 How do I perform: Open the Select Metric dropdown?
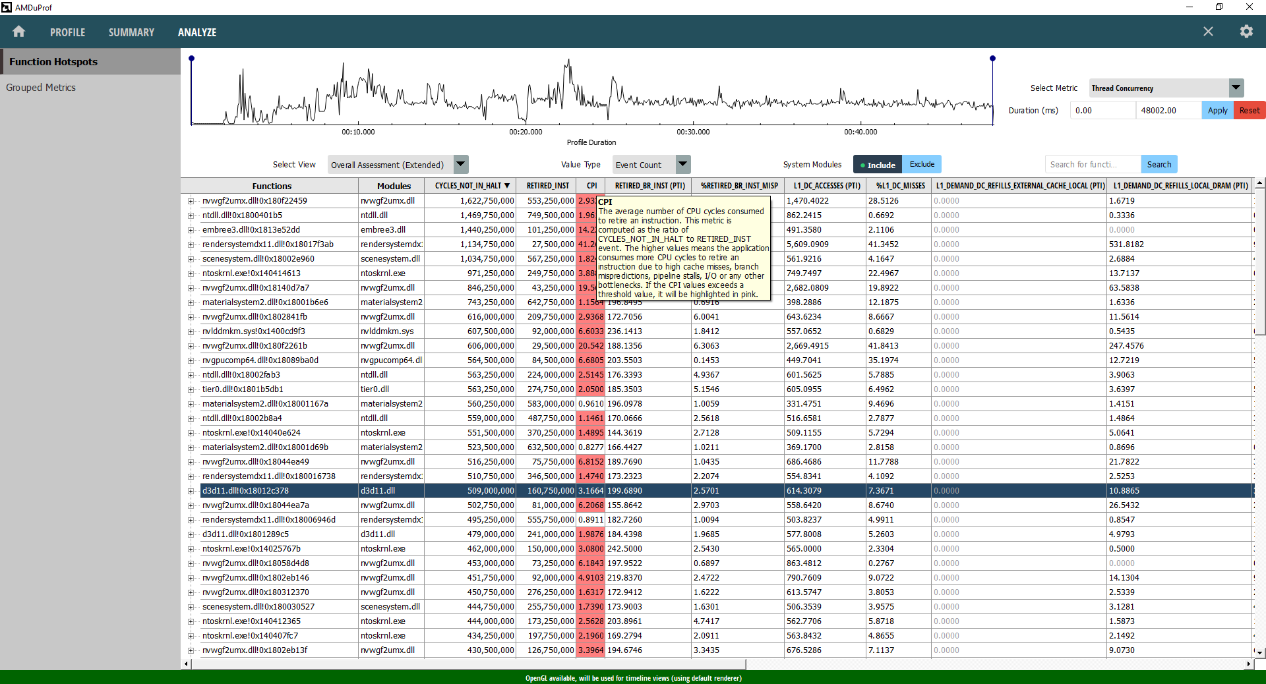coord(1166,88)
